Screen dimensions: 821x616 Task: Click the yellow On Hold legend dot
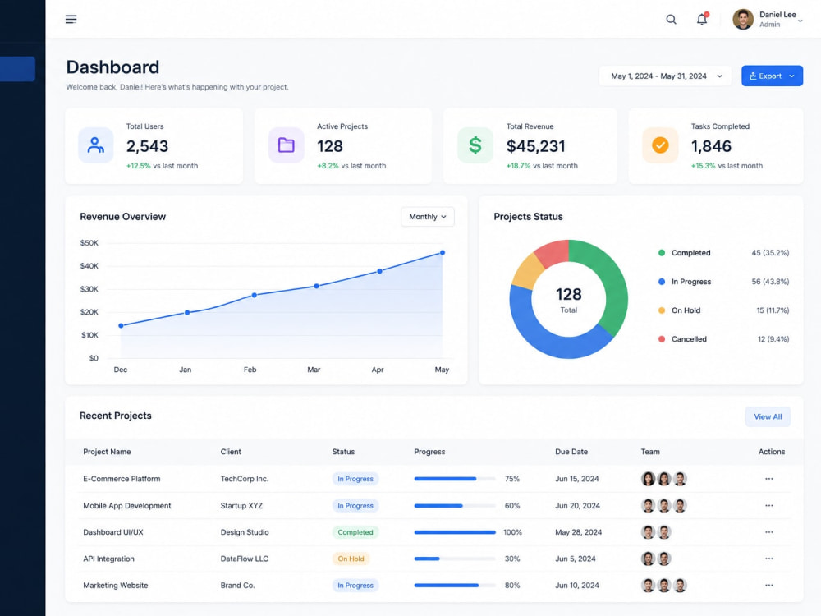[x=661, y=310]
